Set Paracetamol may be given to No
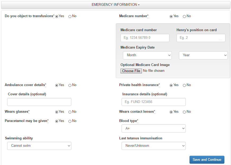Viewport: 231px width, 165px height. (70, 121)
